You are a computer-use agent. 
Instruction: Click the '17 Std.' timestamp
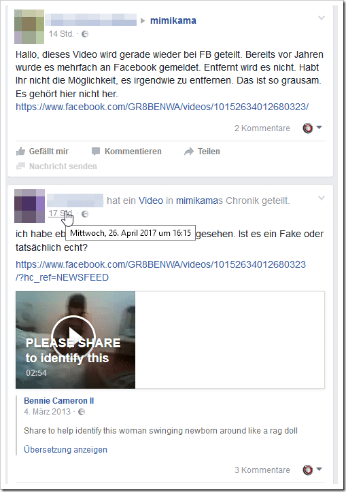point(60,213)
